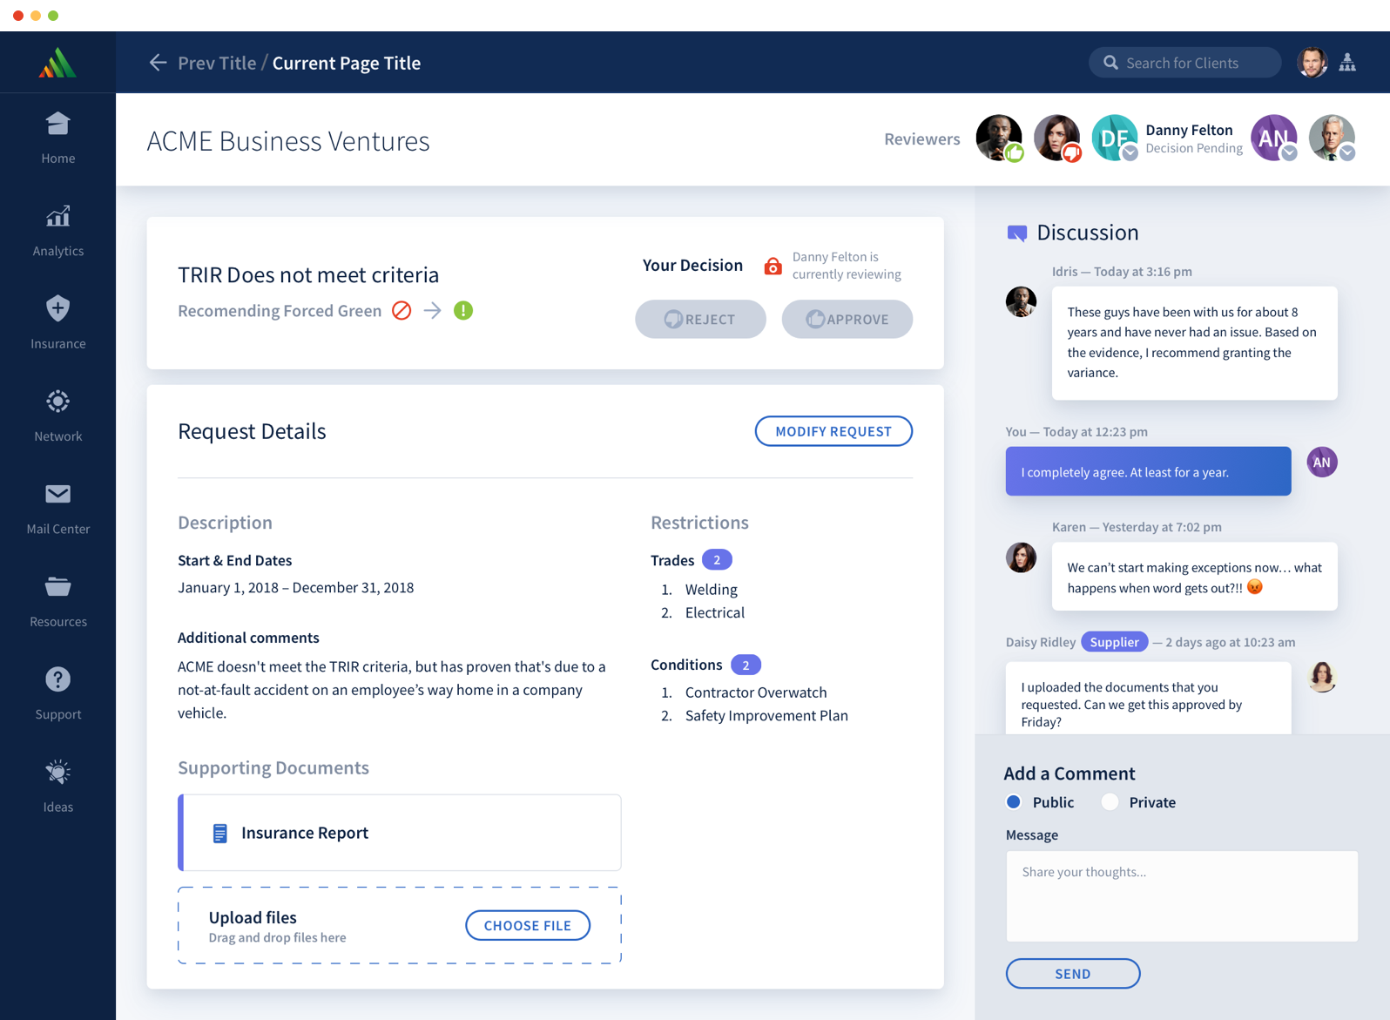This screenshot has width=1390, height=1020.
Task: Select the Private radio option
Action: (x=1110, y=802)
